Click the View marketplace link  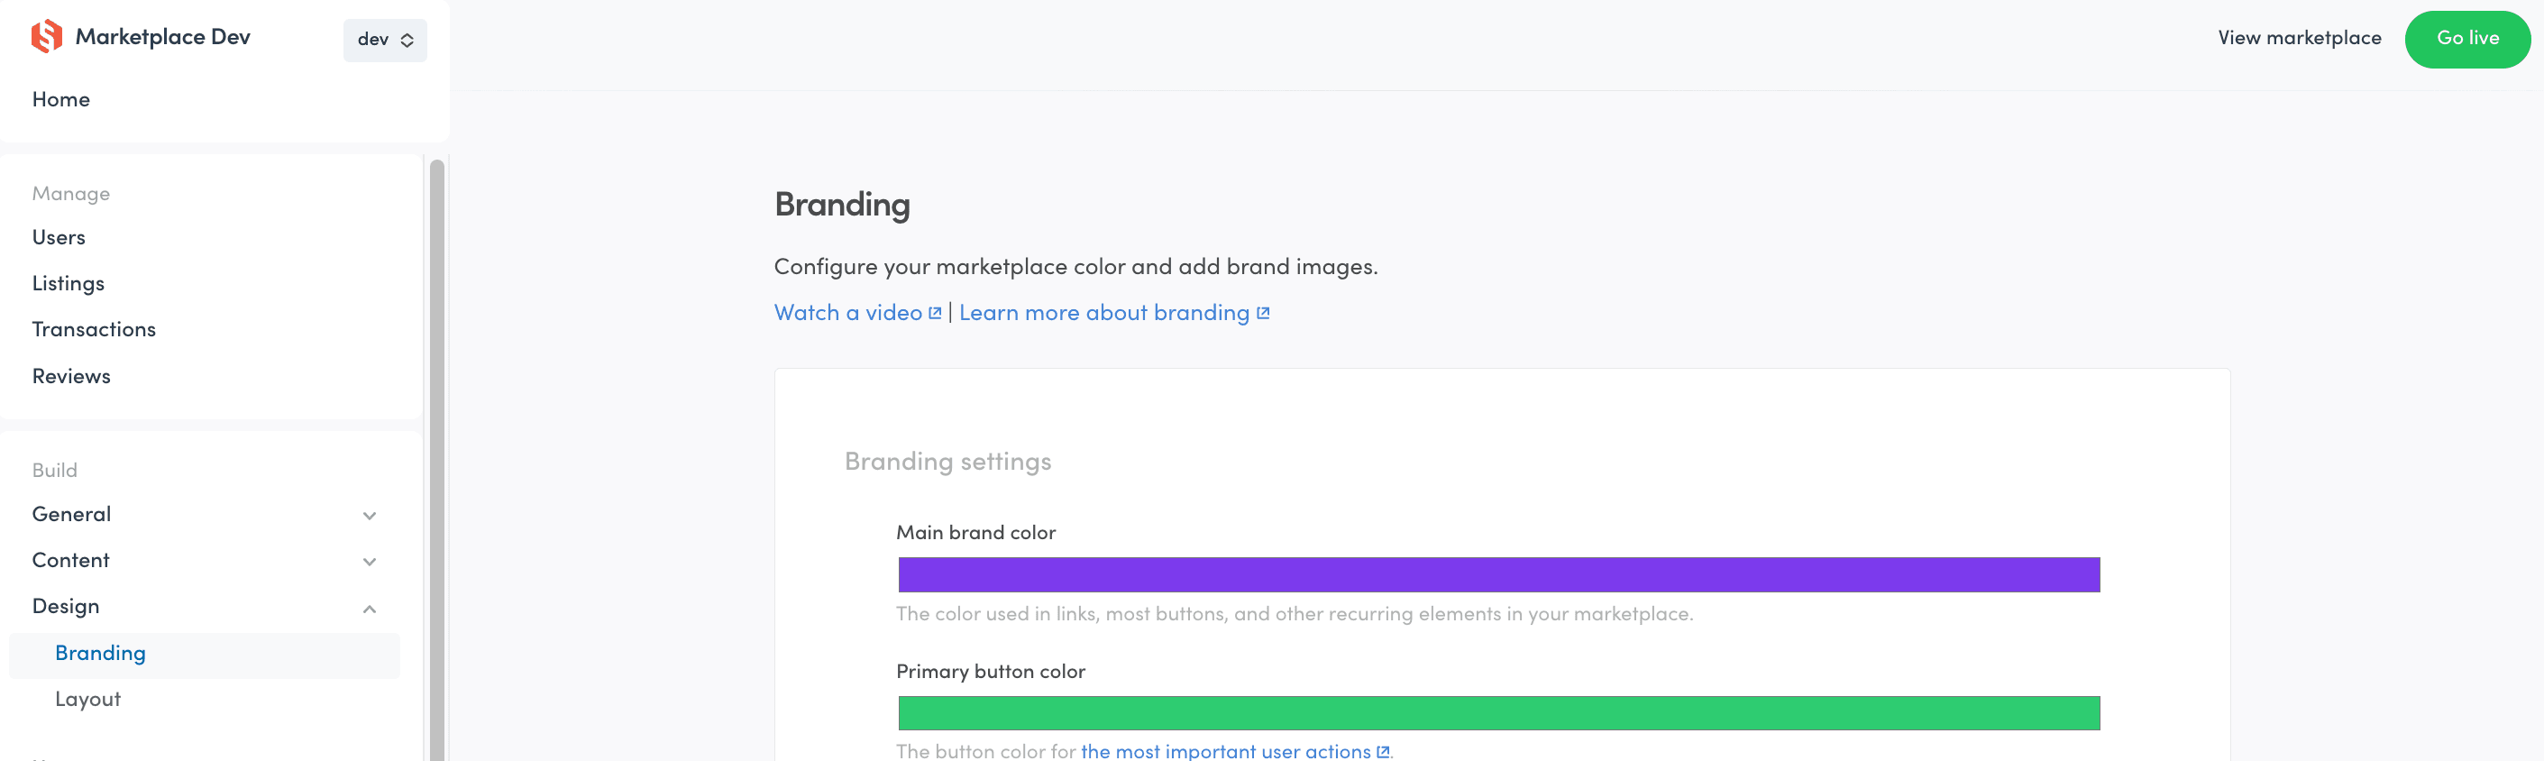click(2299, 39)
